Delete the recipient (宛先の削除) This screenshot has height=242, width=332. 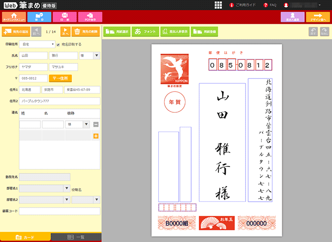pos(86,31)
